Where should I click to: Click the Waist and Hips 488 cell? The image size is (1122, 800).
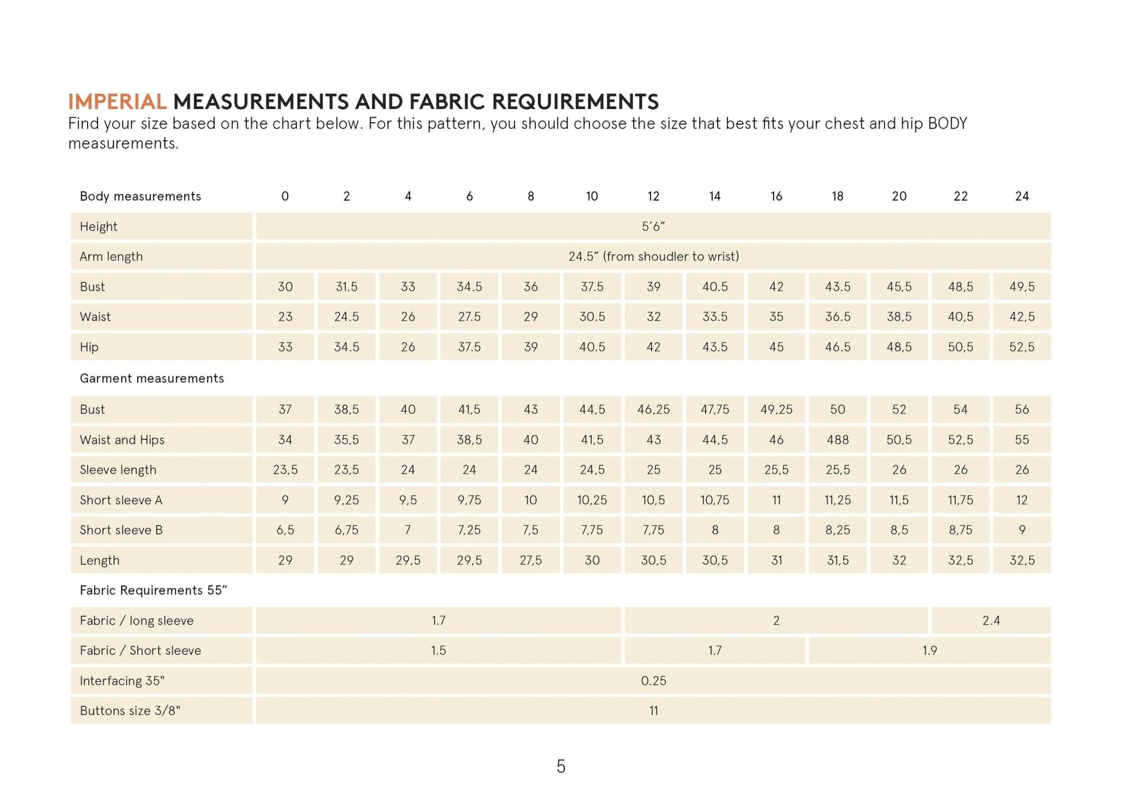pos(837,440)
